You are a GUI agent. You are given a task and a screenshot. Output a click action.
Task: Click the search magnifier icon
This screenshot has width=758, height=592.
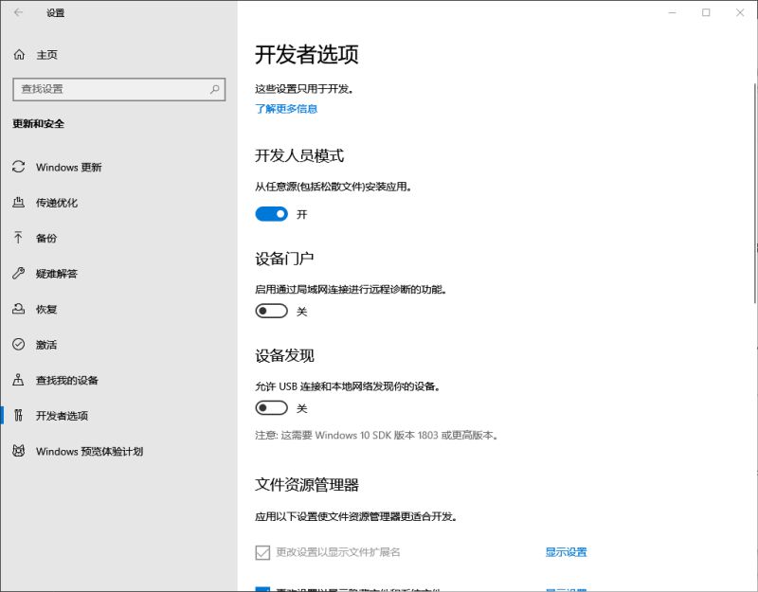pyautogui.click(x=215, y=89)
